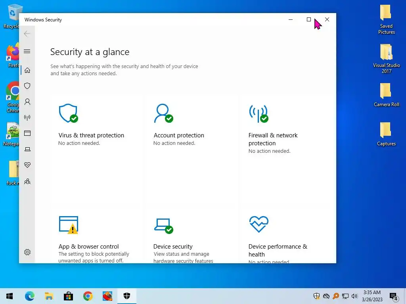Click the large Account protection person tile icon
This screenshot has height=304, width=406.
163,113
